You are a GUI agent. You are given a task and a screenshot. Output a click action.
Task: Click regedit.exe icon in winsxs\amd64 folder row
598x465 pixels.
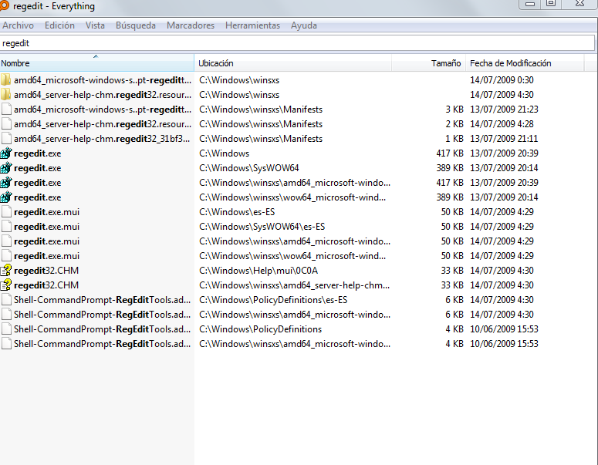click(6, 183)
